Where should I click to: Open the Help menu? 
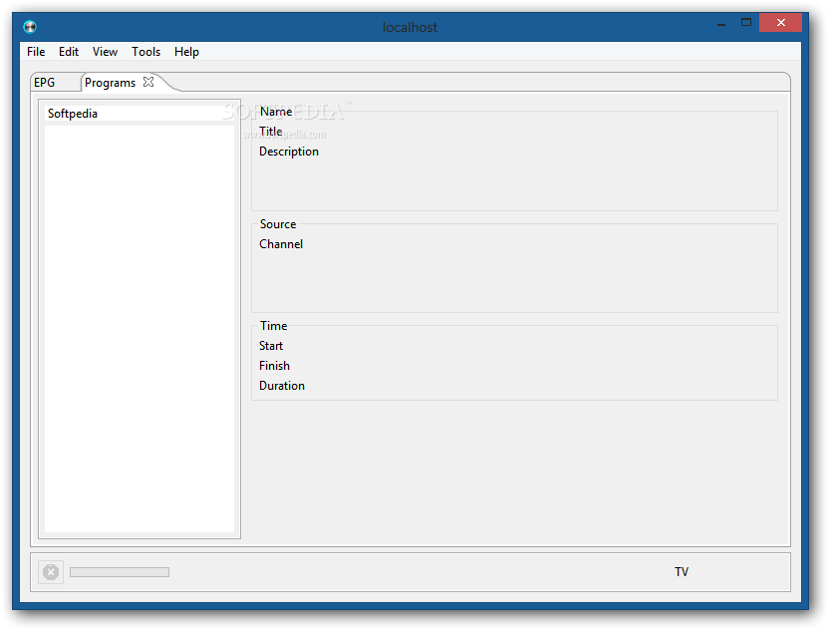[186, 52]
